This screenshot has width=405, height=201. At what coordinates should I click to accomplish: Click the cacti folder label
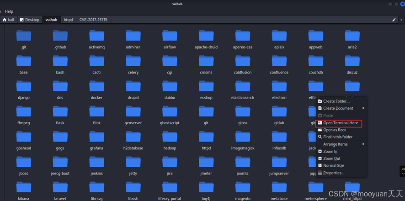point(96,73)
